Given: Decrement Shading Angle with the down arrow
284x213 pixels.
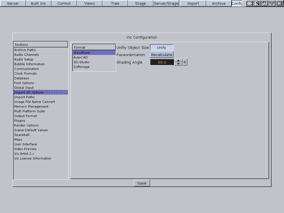Looking at the screenshot, I should pyautogui.click(x=178, y=64).
